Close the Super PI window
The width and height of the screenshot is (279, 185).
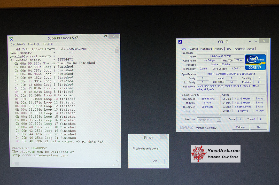114,36
